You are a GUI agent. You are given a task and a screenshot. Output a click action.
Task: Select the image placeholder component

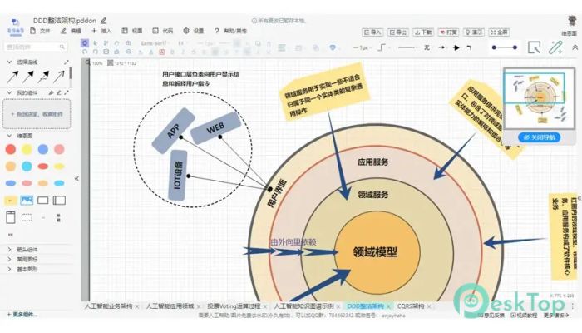coord(27,201)
